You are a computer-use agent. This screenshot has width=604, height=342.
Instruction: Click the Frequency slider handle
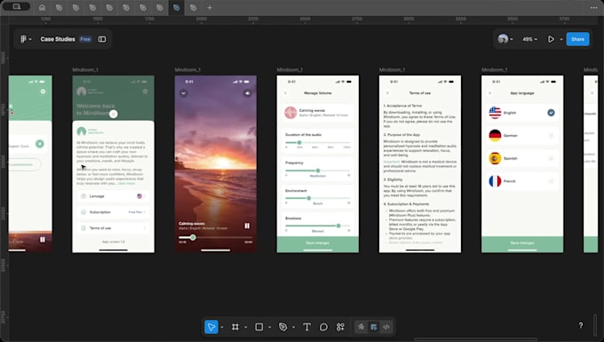(x=318, y=171)
